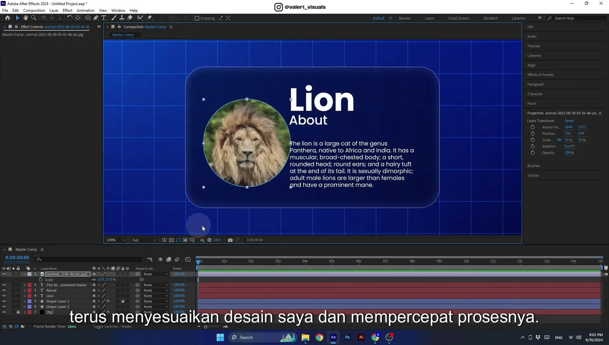
Task: Select the Clone Stamp tool
Action: (x=121, y=18)
